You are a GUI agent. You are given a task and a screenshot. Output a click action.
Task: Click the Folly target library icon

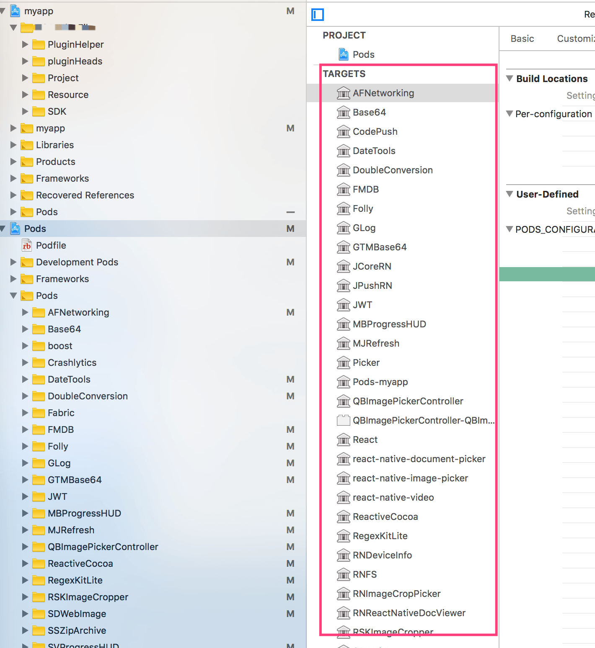pos(344,208)
